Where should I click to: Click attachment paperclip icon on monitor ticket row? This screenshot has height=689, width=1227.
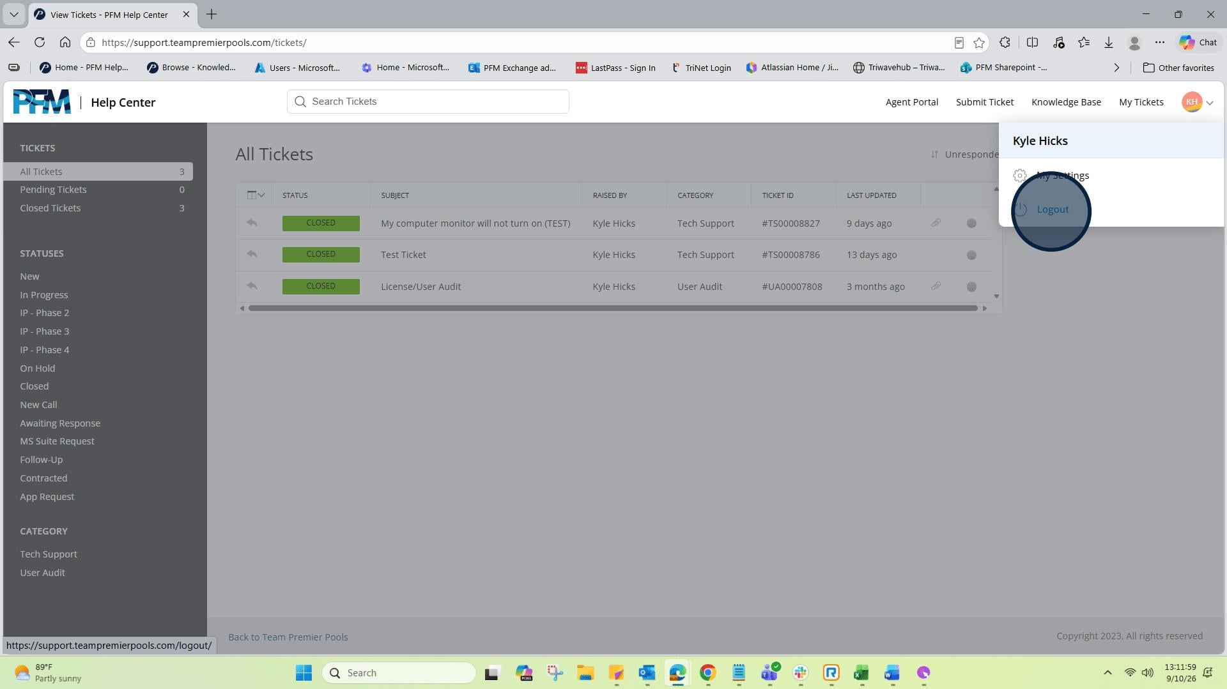[936, 223]
